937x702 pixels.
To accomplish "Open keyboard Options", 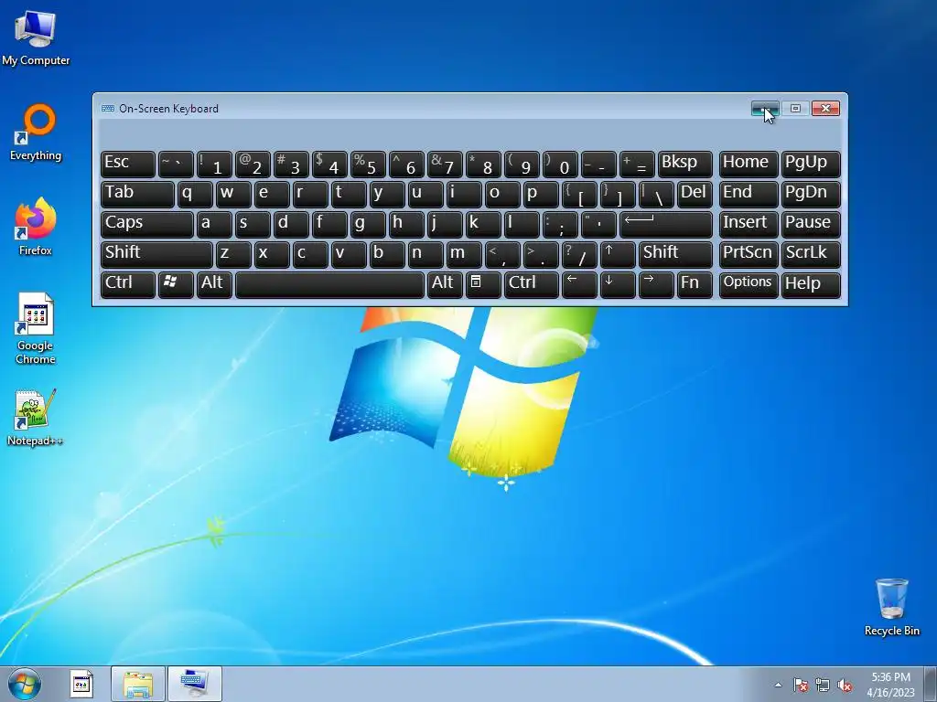I will pos(749,283).
